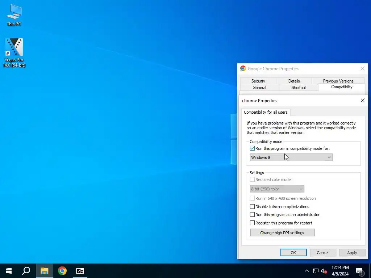Open the 8-bit (256) color dropdown
This screenshot has width=371, height=278.
click(277, 189)
